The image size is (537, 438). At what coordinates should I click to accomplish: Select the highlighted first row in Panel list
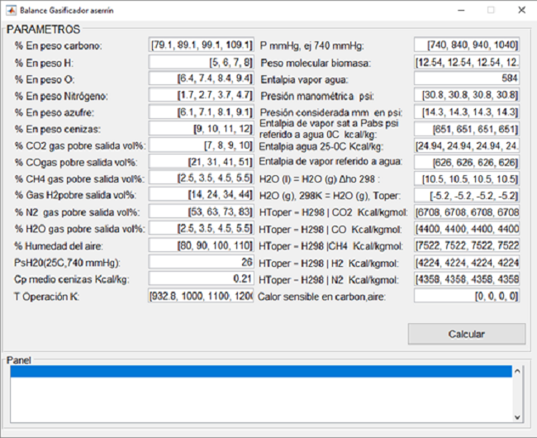click(x=261, y=372)
